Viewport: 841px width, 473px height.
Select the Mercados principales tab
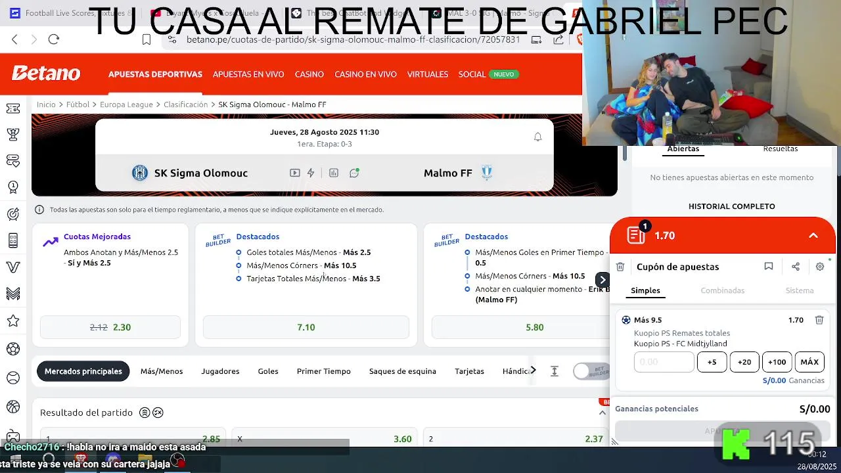[x=83, y=371]
